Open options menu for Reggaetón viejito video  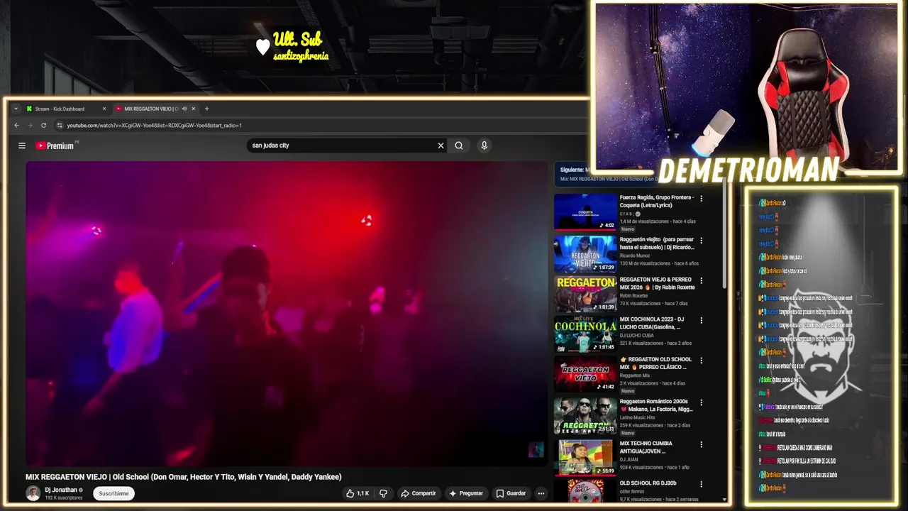(702, 240)
